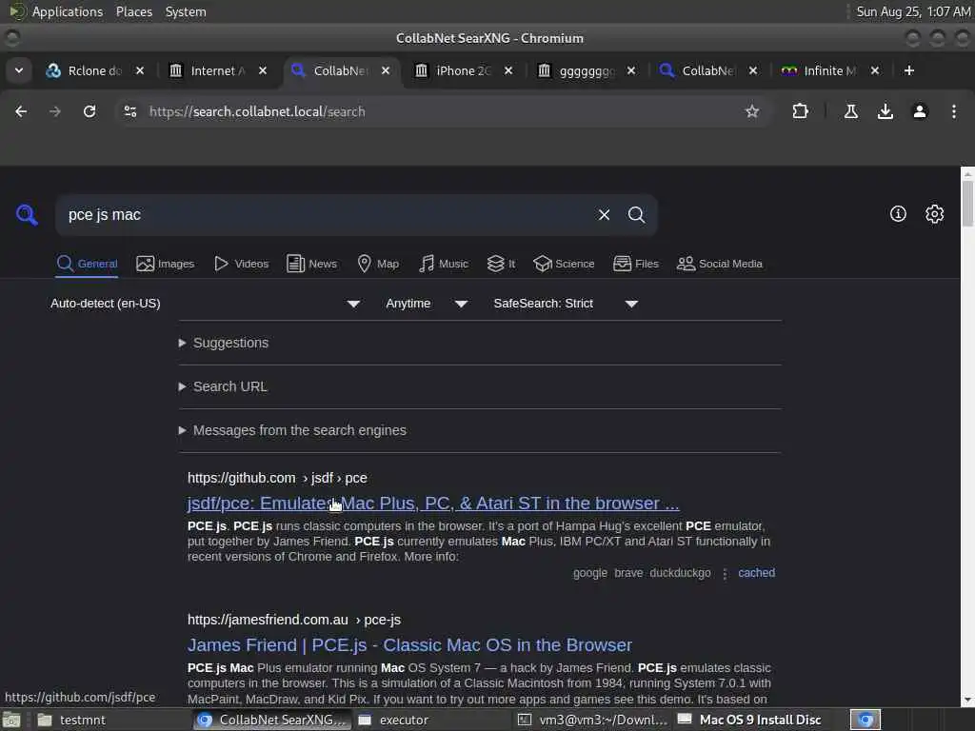
Task: Select the Videos search category
Action: tap(241, 264)
